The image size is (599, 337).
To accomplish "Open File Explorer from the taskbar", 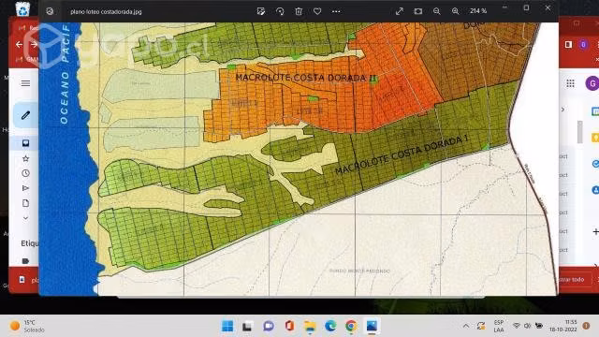I will coord(310,326).
